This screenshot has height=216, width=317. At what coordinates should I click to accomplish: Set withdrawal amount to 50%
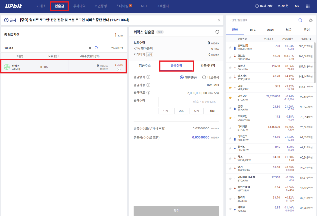pyautogui.click(x=197, y=111)
